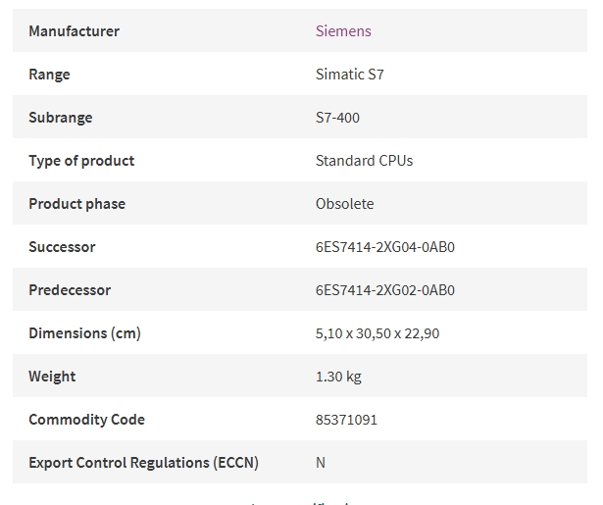
Task: Click the Successor part number 6ES7414-2XG04-0AB0
Action: 385,247
